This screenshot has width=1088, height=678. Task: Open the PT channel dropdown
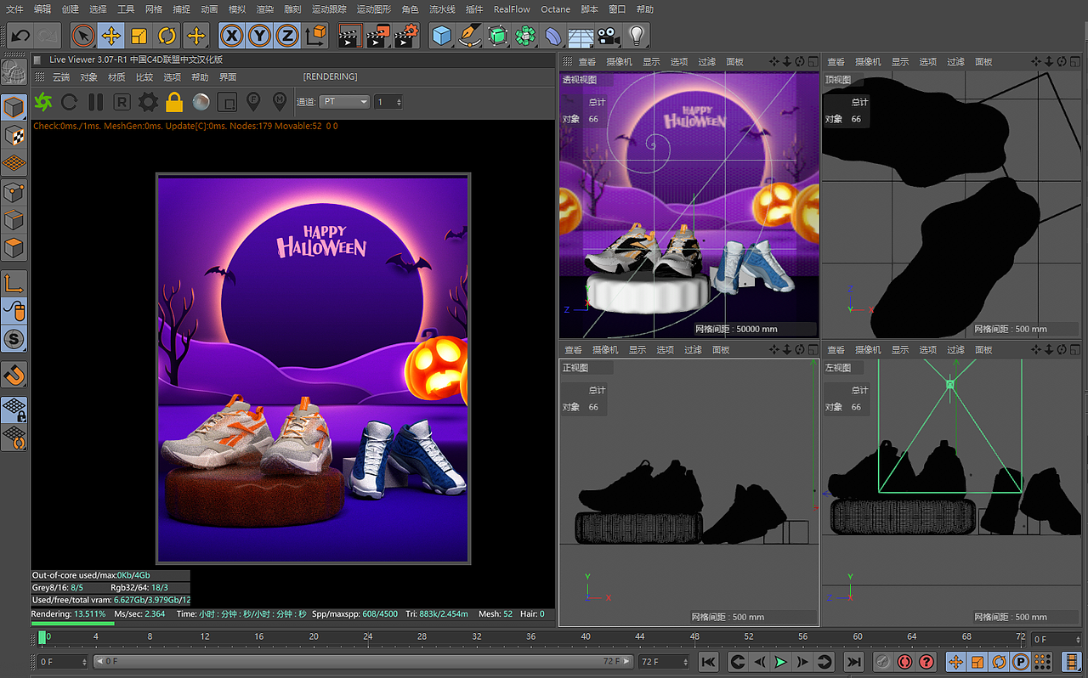tap(344, 102)
